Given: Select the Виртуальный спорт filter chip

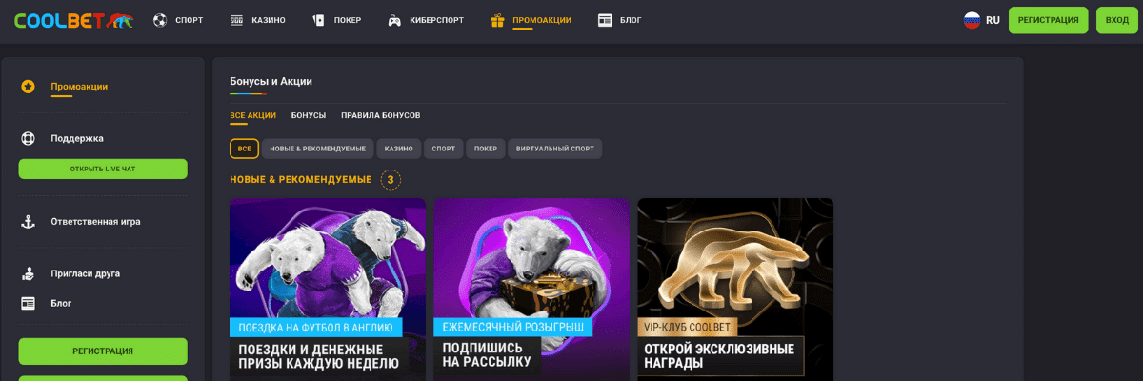Looking at the screenshot, I should click(x=554, y=149).
